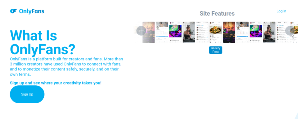
Task: Click the OnlyFans logo icon
Action: click(x=13, y=11)
